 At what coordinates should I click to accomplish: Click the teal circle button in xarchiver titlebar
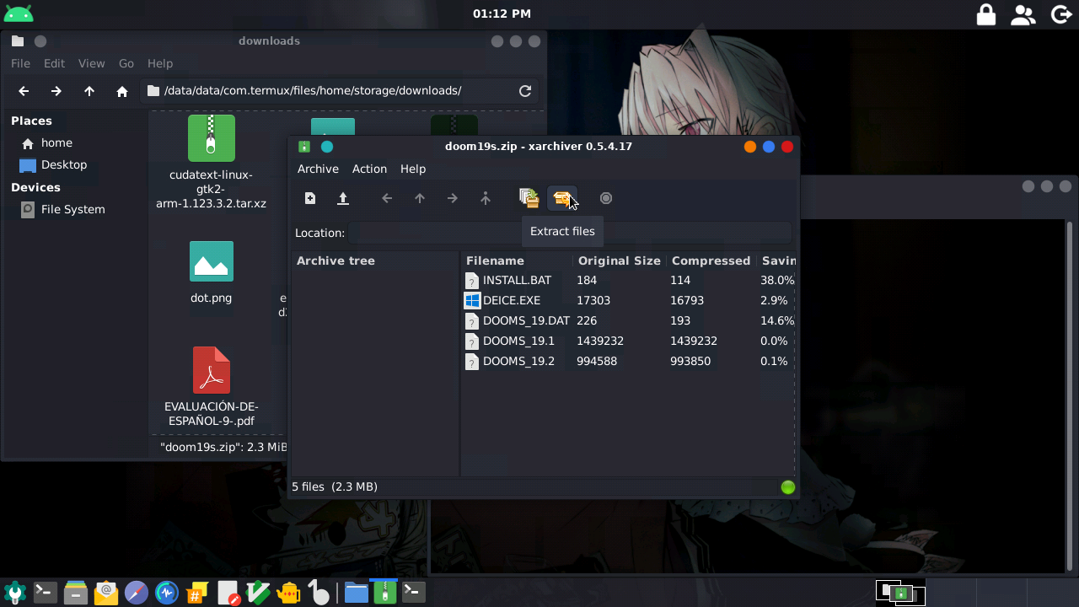pyautogui.click(x=327, y=147)
